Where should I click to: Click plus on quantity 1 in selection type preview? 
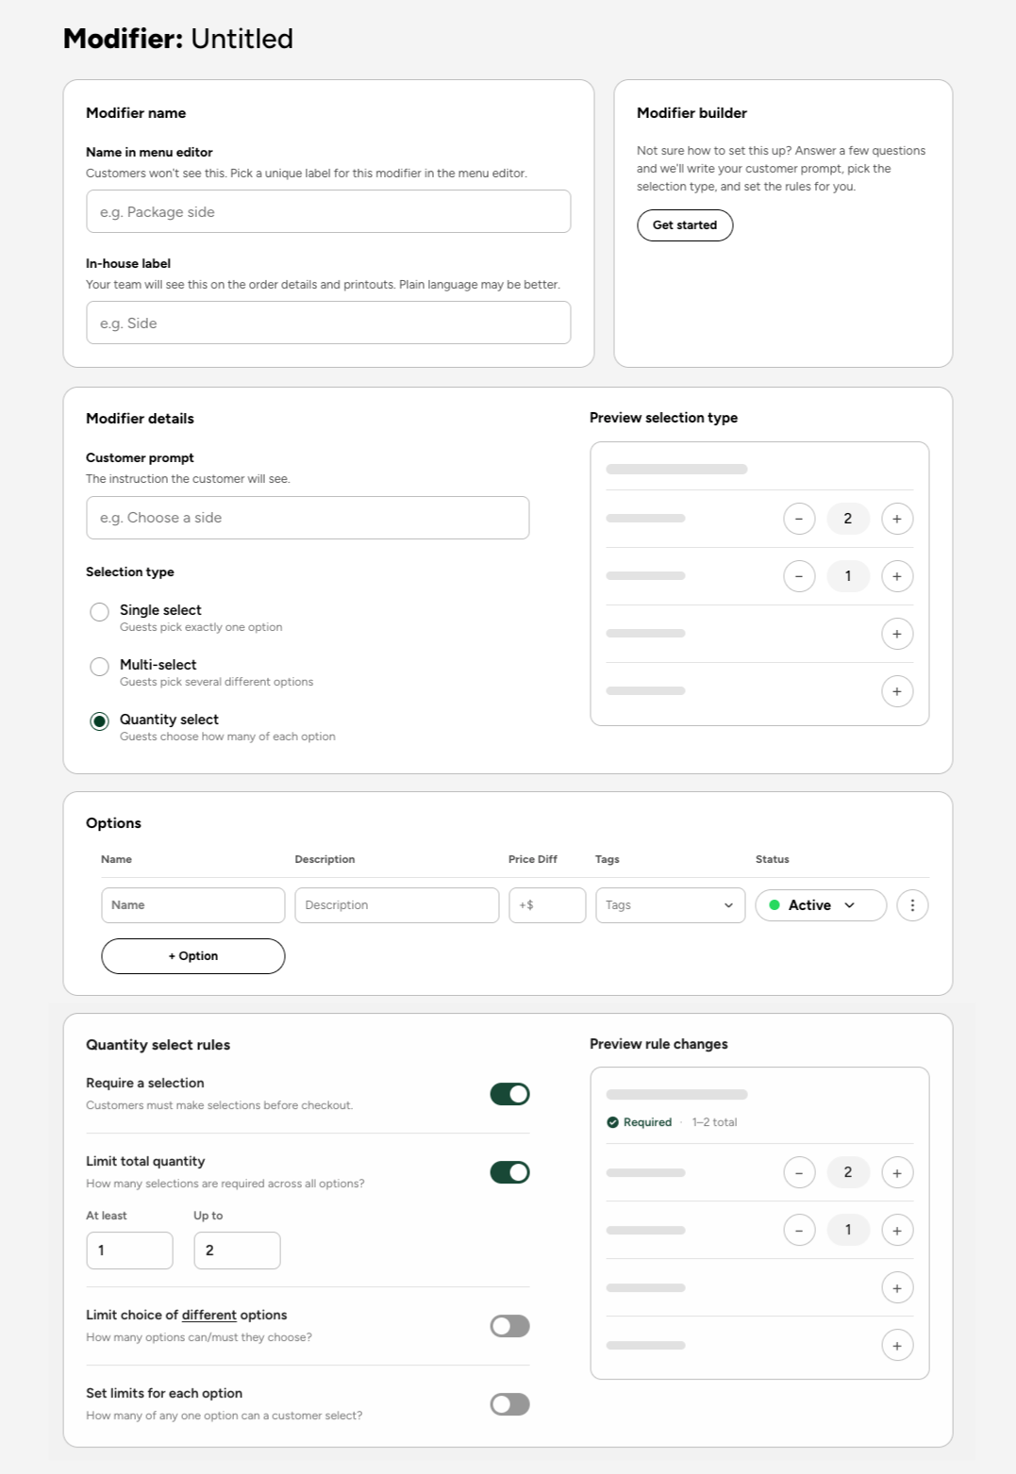click(897, 576)
